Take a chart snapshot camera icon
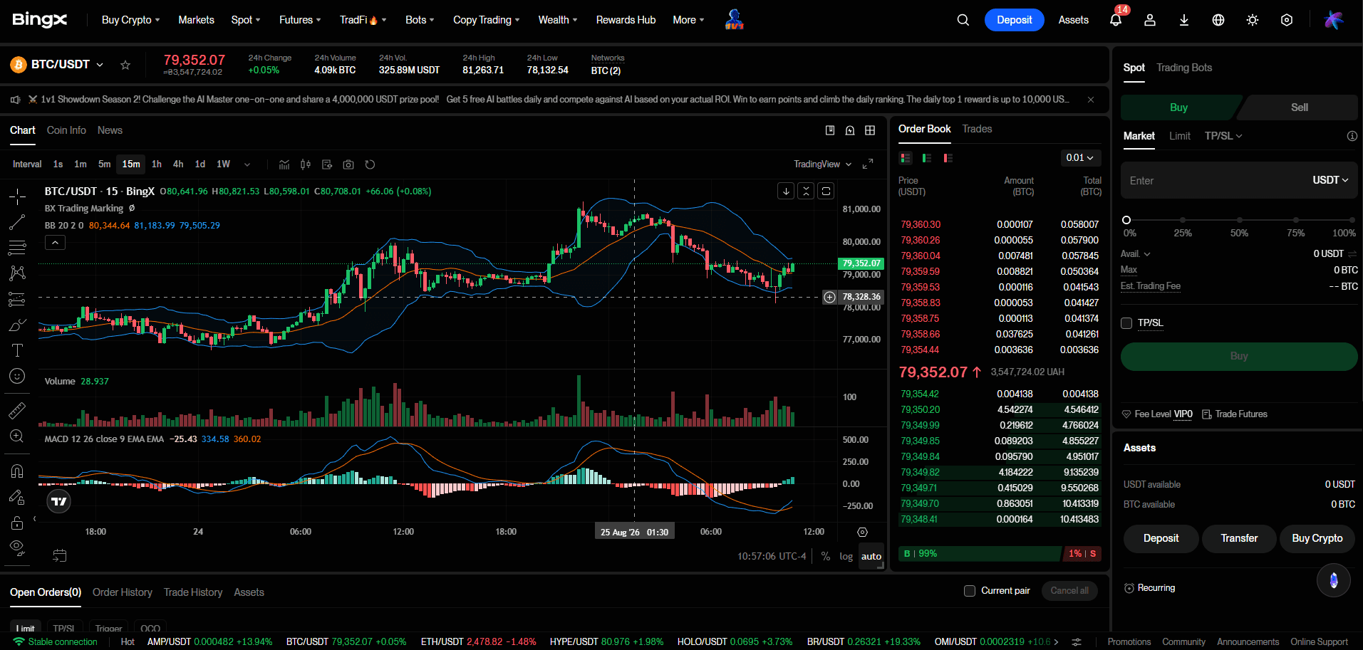1363x650 pixels. (x=348, y=164)
